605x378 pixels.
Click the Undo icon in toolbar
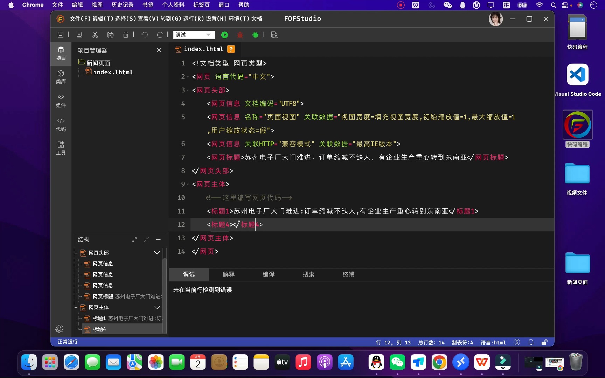144,35
